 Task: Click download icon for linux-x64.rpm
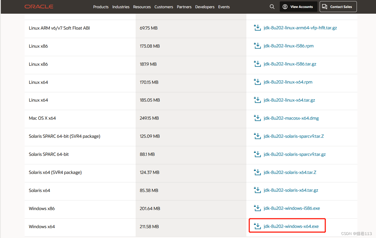pos(257,82)
